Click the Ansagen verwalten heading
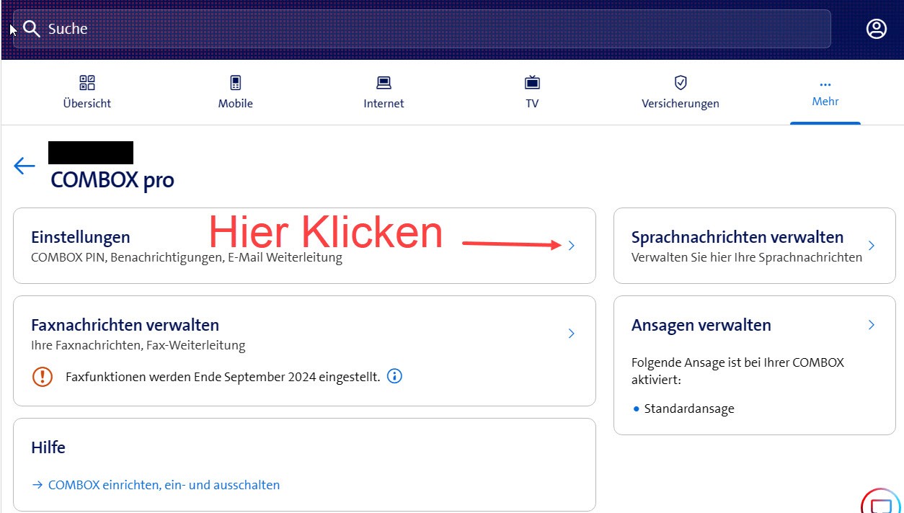The height and width of the screenshot is (513, 904). click(701, 325)
